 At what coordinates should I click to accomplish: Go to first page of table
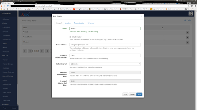[x=25, y=51]
